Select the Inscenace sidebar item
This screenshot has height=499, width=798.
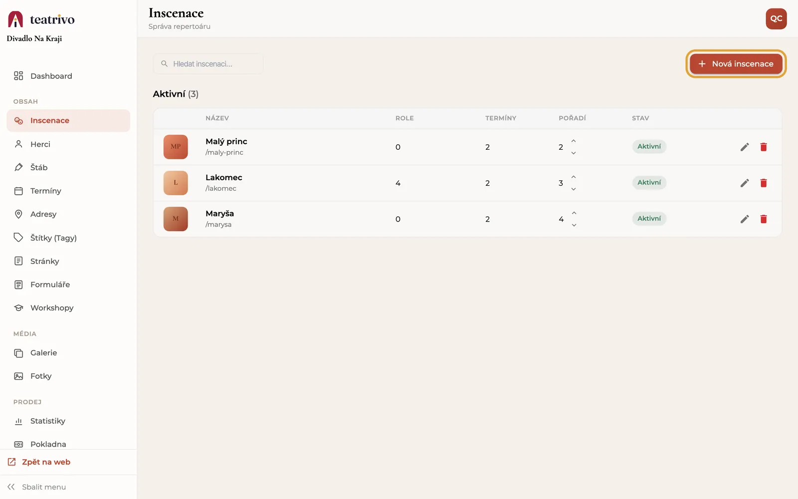point(68,121)
